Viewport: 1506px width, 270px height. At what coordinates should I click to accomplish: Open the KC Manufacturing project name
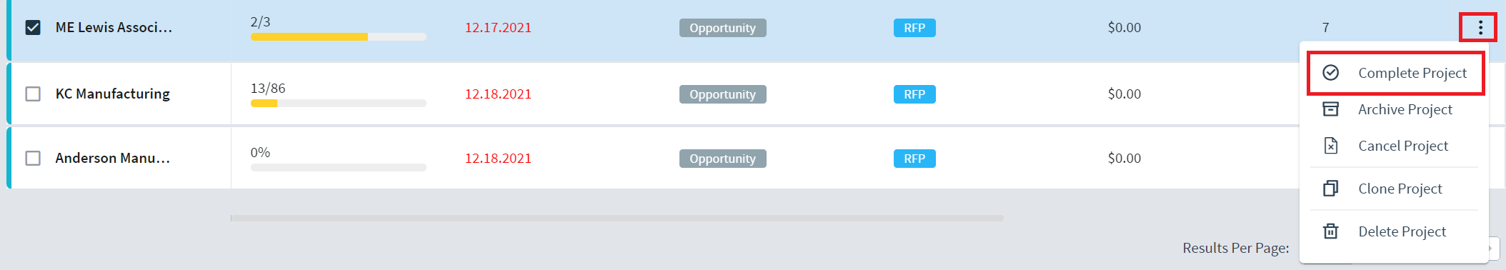tap(113, 94)
